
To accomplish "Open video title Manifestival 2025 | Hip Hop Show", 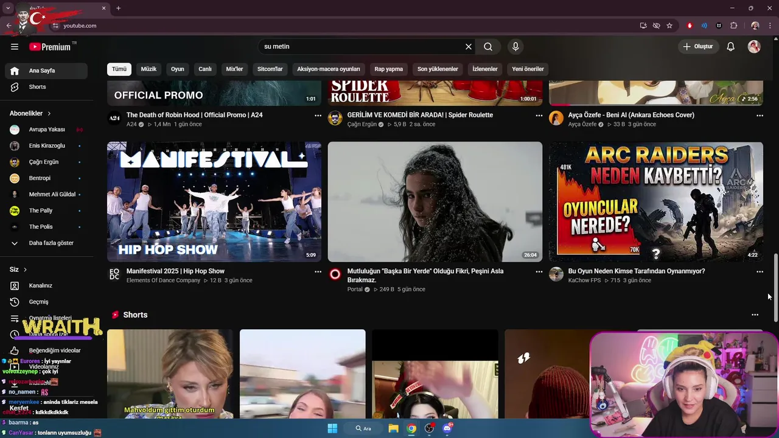I will [175, 271].
